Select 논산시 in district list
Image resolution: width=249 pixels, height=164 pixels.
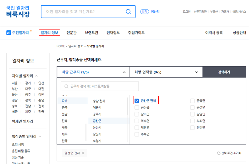[97, 128]
